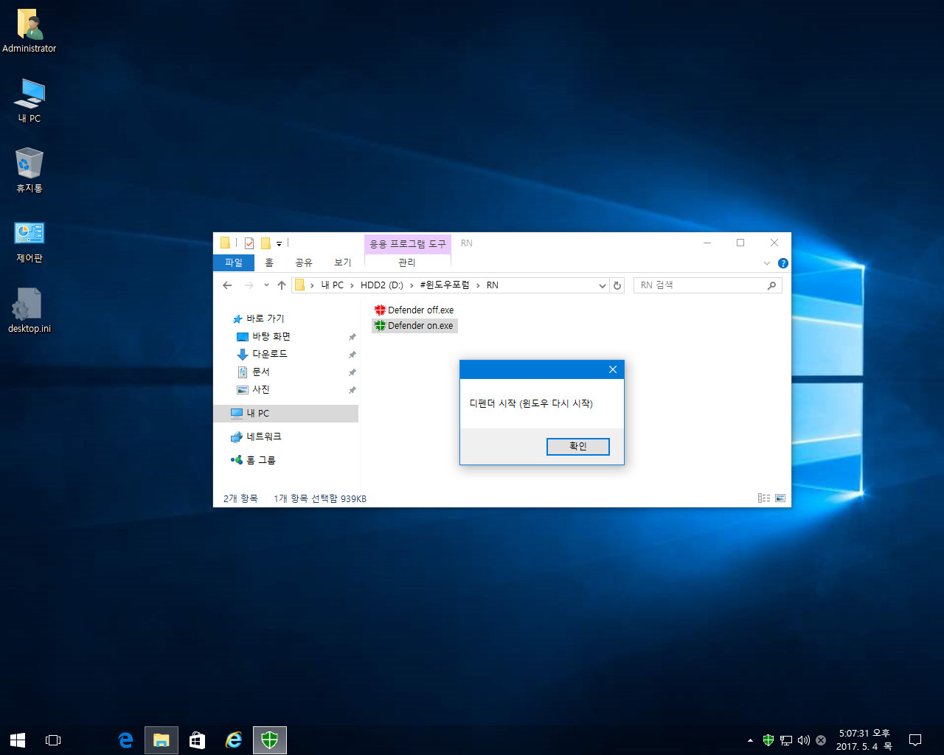Click RN breadcrumb in the address bar
Screen dimensions: 944x755
(493, 285)
